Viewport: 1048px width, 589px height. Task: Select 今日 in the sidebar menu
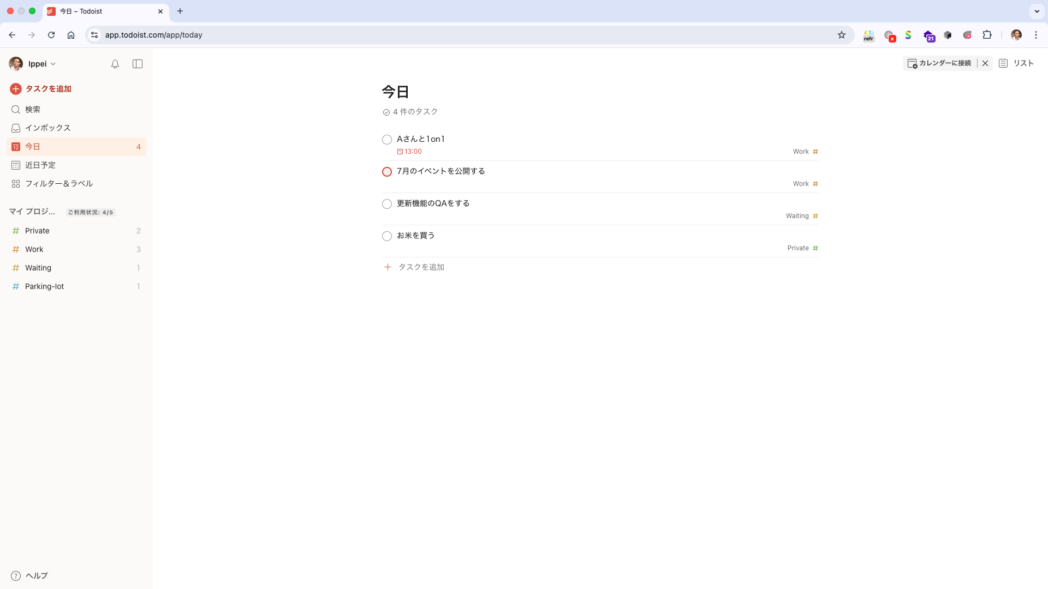[32, 146]
